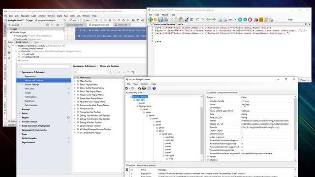Screen dimensions: 315x177
Task: Expand the Children property row
Action: tap(208, 160)
